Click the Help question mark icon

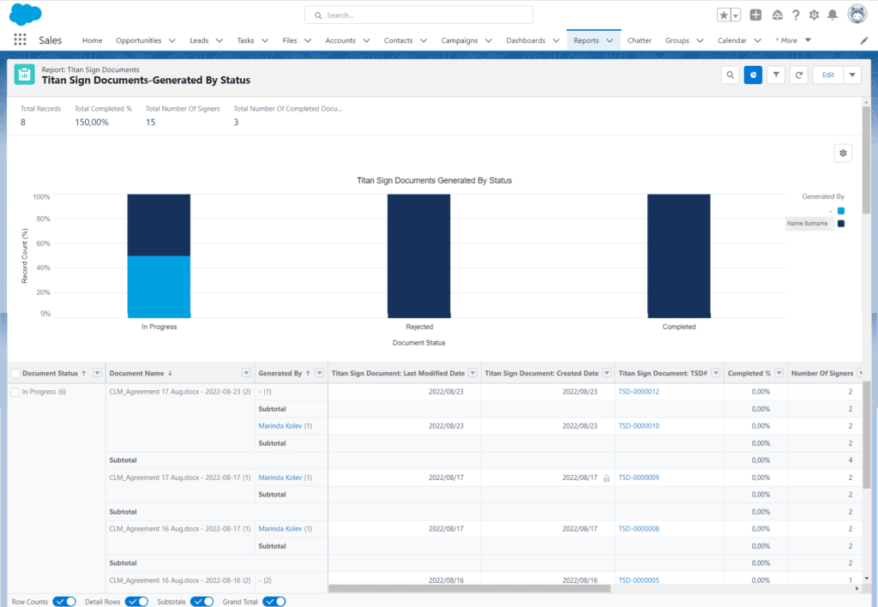(x=796, y=15)
